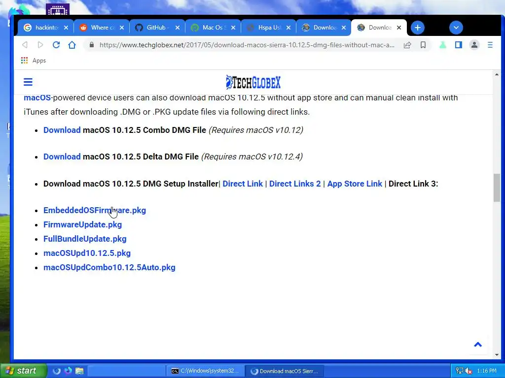Open the TechGlobeX hamburger menu
The width and height of the screenshot is (505, 378).
(x=28, y=82)
